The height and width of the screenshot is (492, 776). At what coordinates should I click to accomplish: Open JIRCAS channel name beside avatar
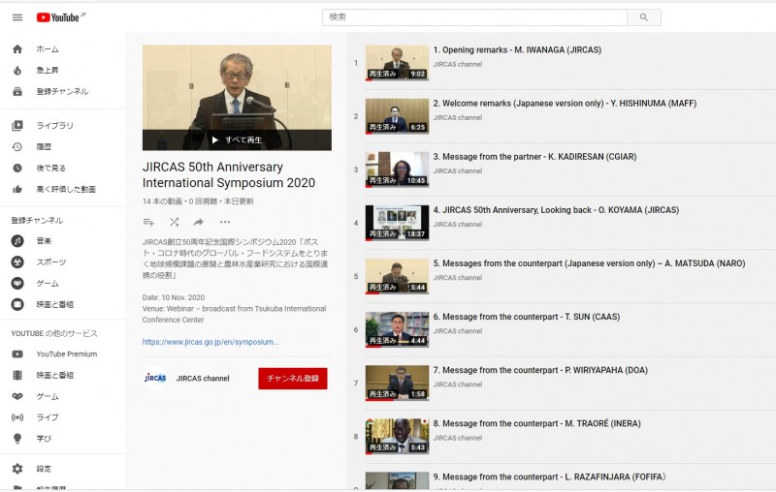(203, 379)
